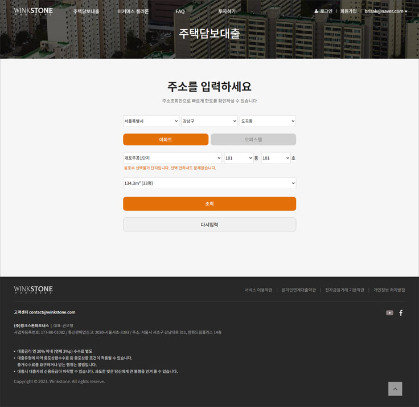Open the 주택담보대출 menu item
The width and height of the screenshot is (419, 407).
pyautogui.click(x=86, y=11)
